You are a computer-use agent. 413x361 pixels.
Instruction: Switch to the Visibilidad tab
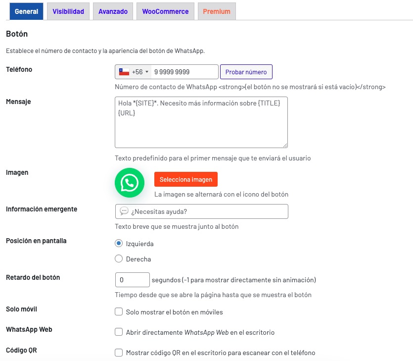point(68,11)
